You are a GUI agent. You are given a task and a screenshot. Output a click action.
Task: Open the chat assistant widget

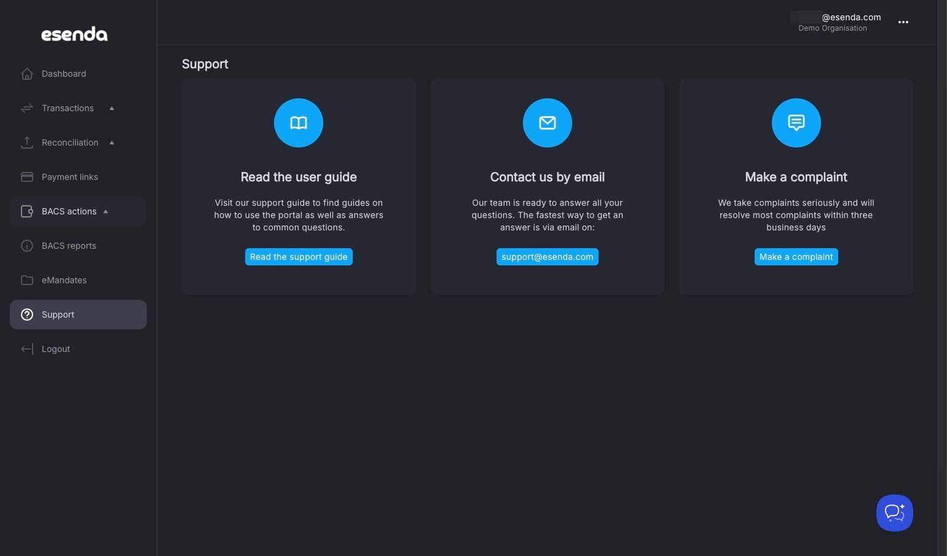click(x=895, y=513)
